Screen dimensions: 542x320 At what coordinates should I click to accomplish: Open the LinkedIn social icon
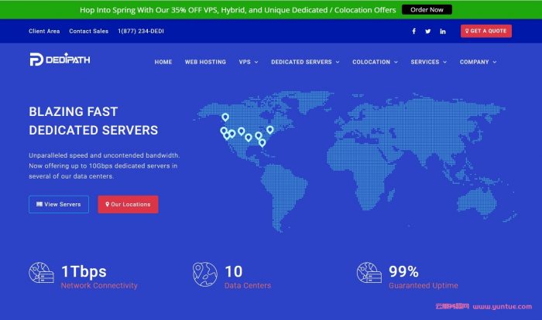443,31
